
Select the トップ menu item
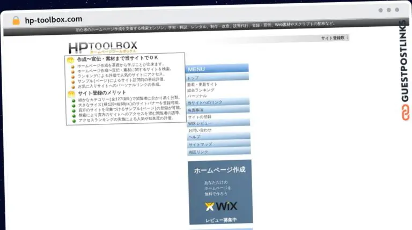click(218, 77)
